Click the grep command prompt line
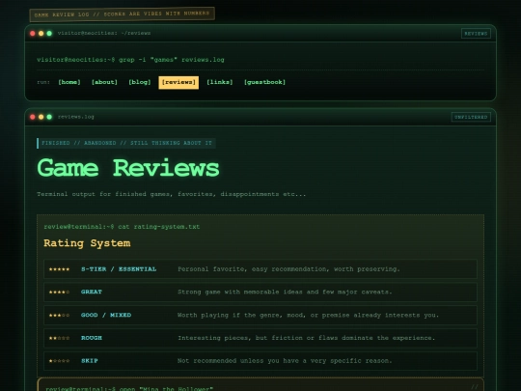521x391 pixels. coord(130,60)
